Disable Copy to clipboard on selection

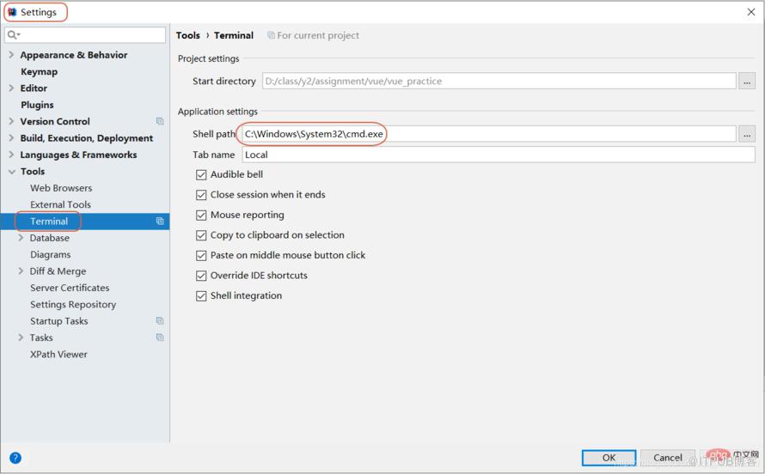201,235
